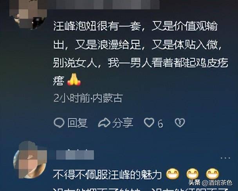The width and height of the screenshot is (238, 191).
Task: Tap the first grinning emoji after 魅力
Action: pos(172,174)
